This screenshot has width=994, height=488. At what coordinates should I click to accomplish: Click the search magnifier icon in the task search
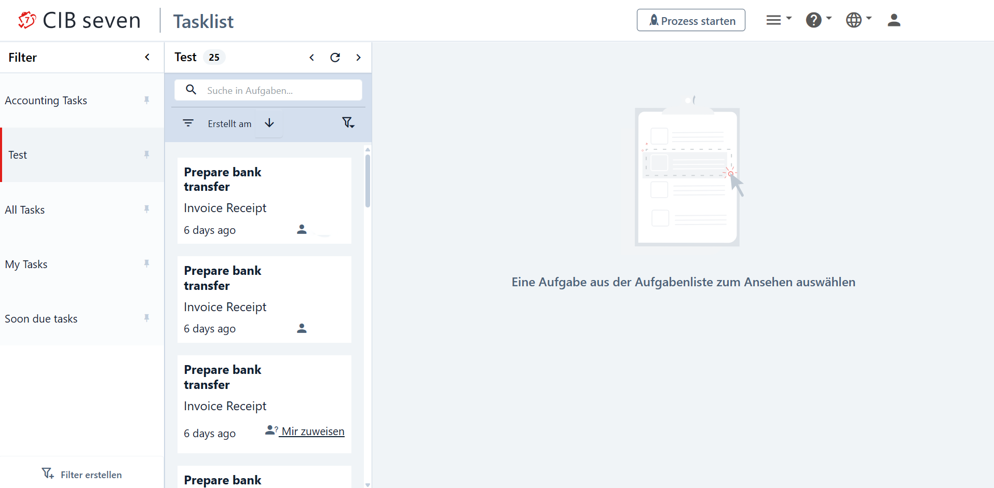(191, 90)
